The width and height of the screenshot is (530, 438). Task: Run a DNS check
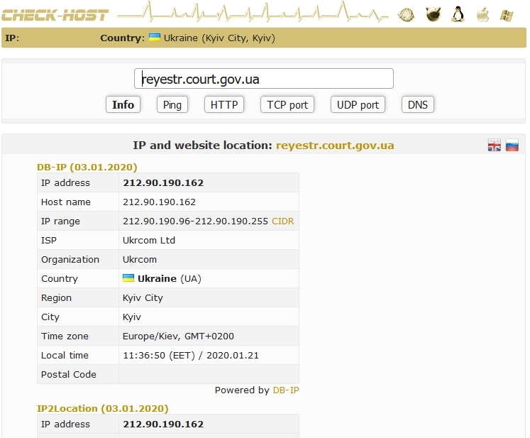point(418,104)
